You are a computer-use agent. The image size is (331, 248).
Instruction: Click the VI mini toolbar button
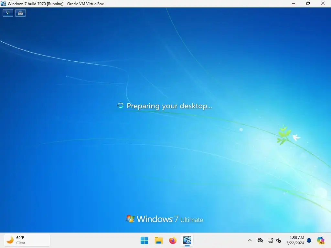click(8, 13)
